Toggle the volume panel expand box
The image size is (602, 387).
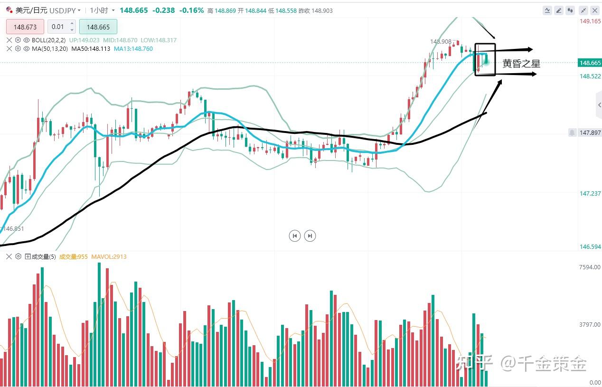click(x=28, y=256)
